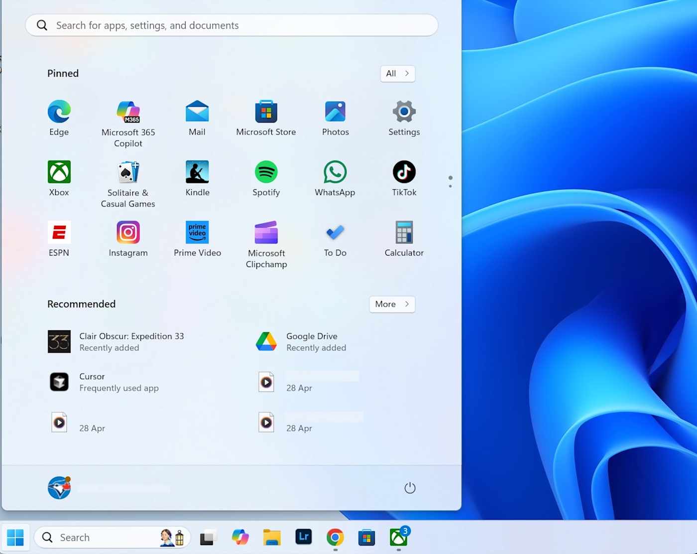
Task: Launch Solitaire & Casual Games
Action: tap(128, 184)
